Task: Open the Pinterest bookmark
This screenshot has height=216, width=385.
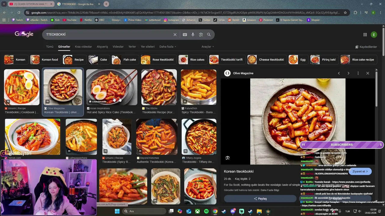Action: 266,20
